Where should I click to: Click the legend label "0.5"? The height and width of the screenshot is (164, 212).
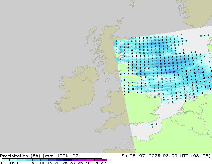tap(12, 163)
